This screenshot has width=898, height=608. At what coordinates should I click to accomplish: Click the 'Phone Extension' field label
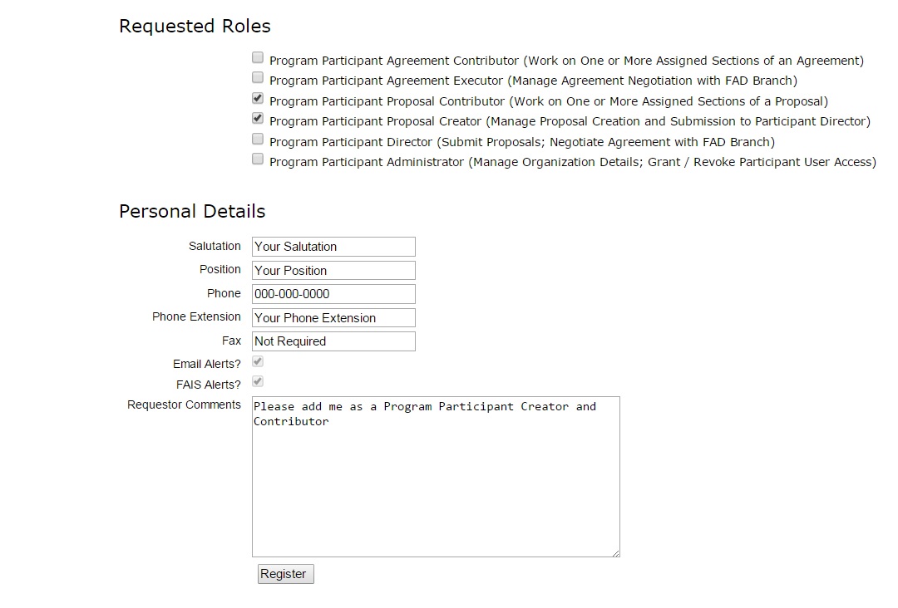tap(196, 317)
